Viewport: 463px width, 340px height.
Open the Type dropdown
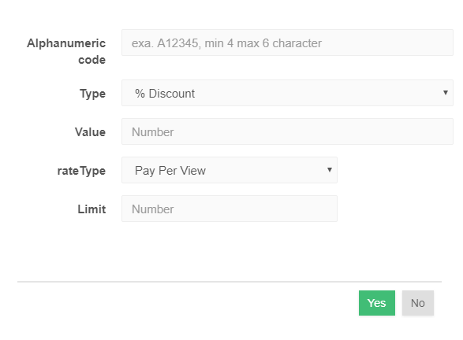coord(287,93)
